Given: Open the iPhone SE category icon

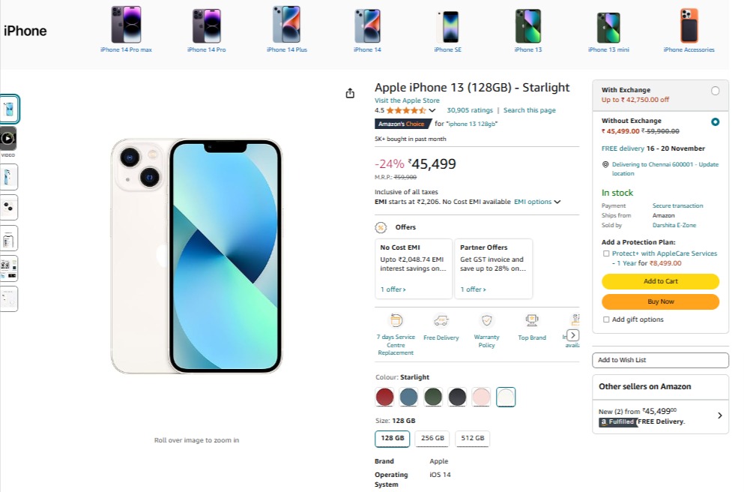Looking at the screenshot, I should [x=447, y=26].
